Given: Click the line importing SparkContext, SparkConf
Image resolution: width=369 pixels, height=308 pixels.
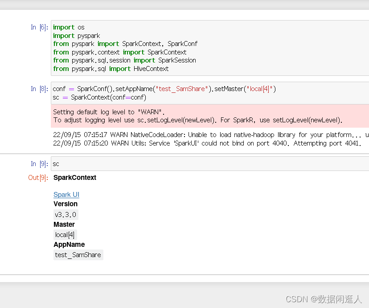Looking at the screenshot, I should 125,44.
